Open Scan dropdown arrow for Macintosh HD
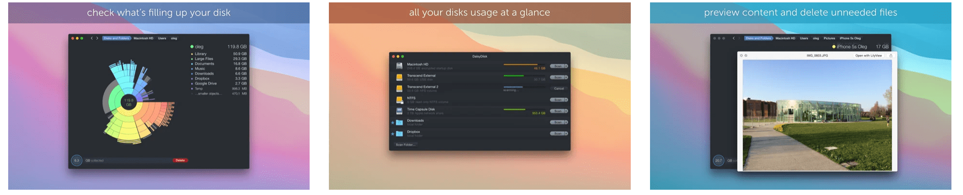The image size is (963, 195). pyautogui.click(x=566, y=66)
